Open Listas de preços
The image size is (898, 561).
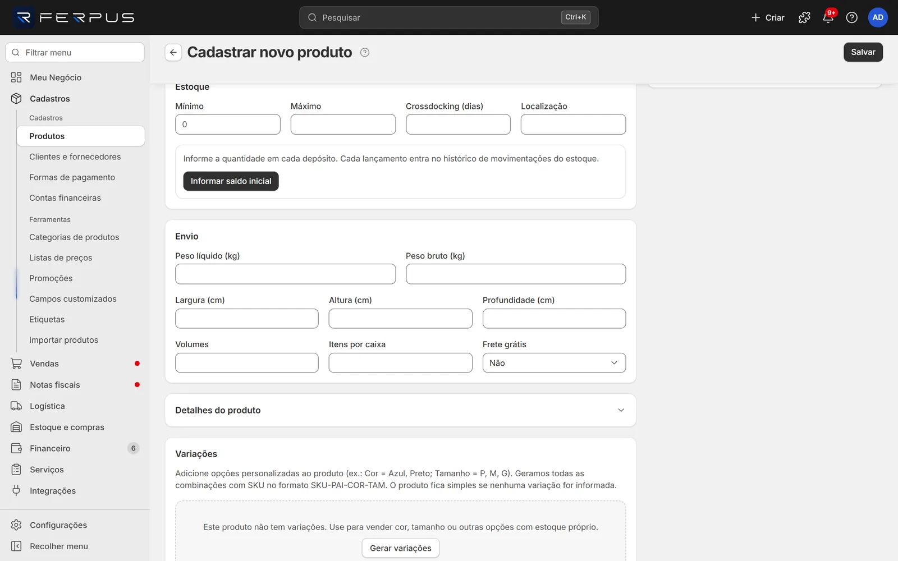(80, 258)
